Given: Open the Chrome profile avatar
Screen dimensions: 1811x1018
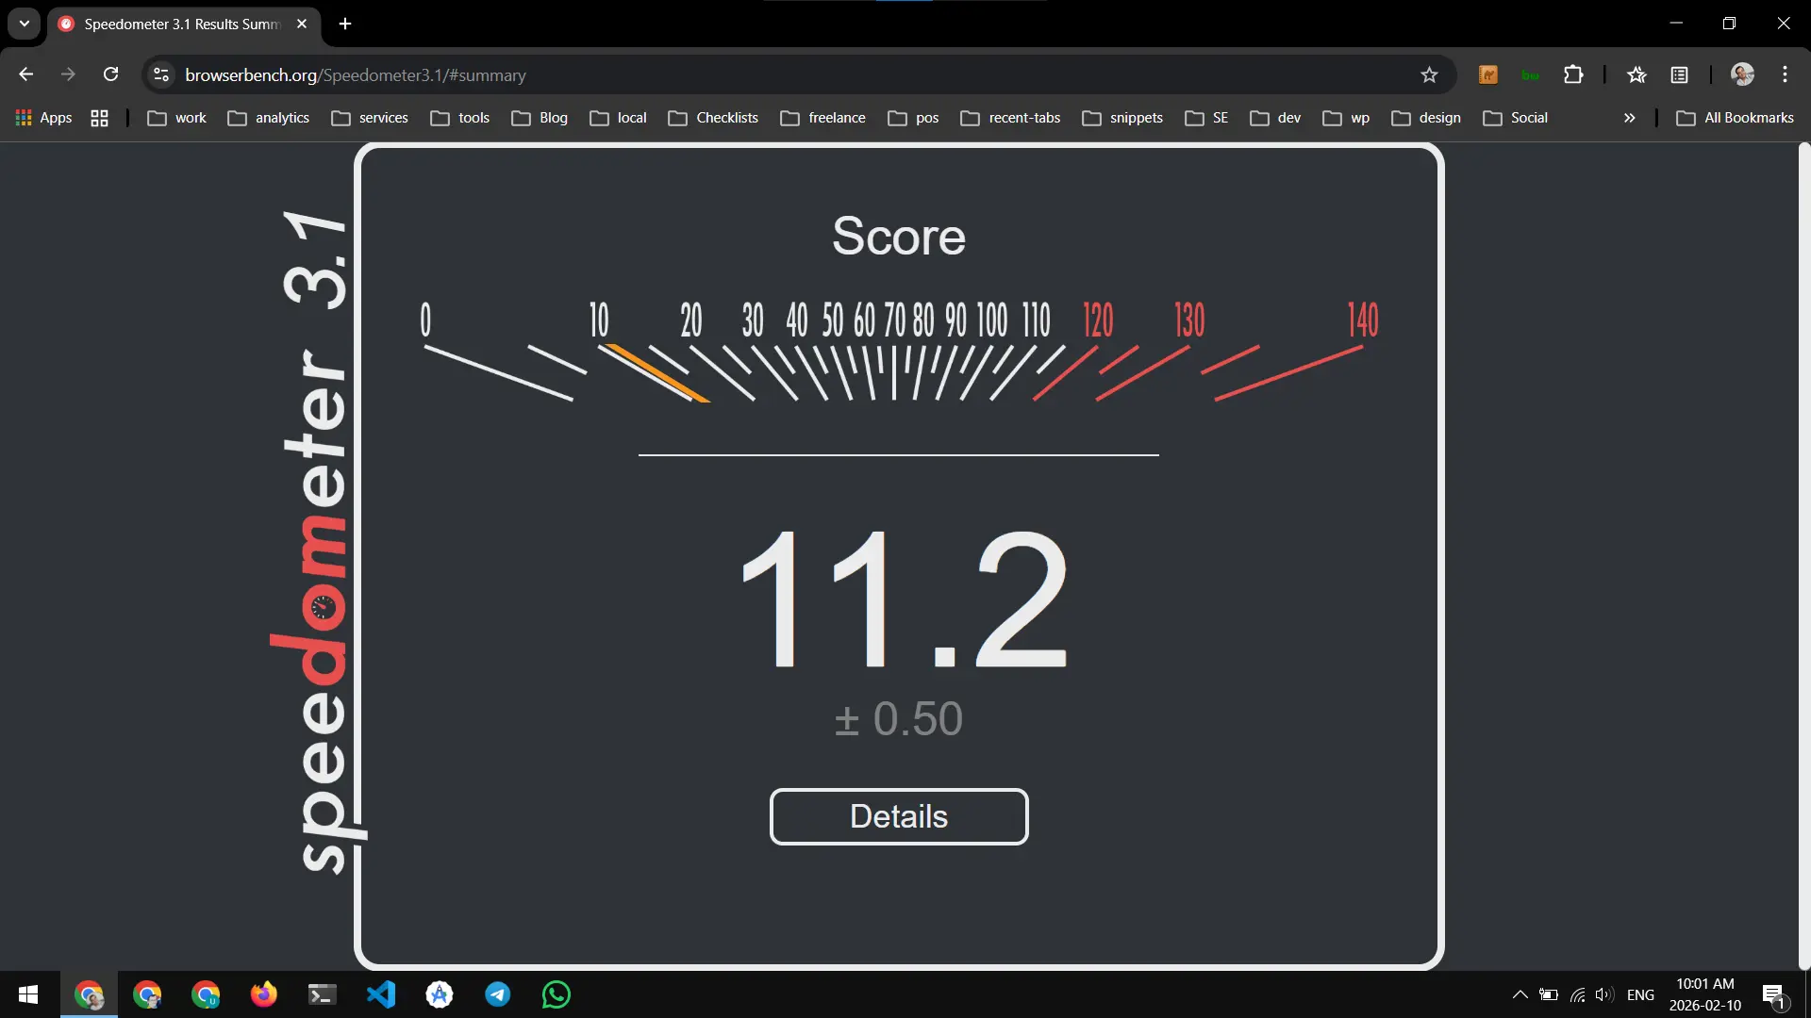Looking at the screenshot, I should [x=1743, y=74].
